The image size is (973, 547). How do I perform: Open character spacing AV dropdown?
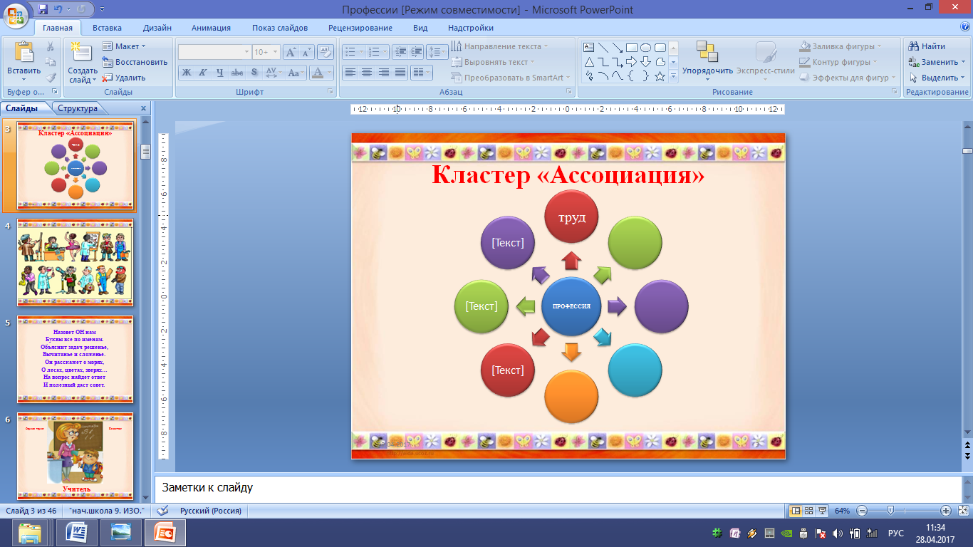click(x=273, y=72)
